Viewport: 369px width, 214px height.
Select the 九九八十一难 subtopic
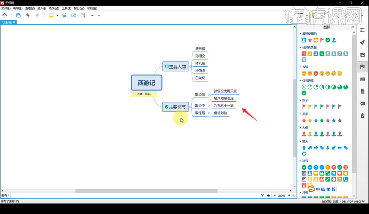224,106
